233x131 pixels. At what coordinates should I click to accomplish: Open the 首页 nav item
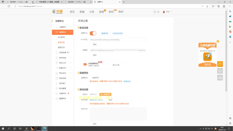[72, 12]
